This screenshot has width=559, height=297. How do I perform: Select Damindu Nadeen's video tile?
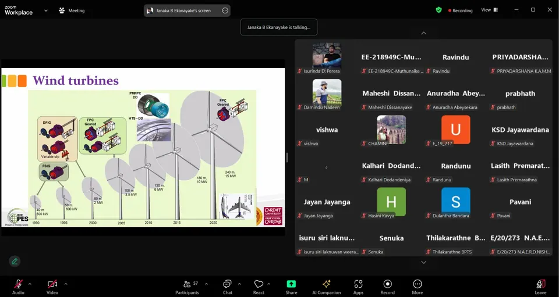pos(327,92)
